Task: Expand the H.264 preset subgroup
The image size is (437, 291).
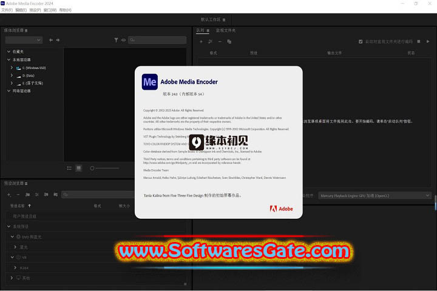Action: [x=15, y=267]
